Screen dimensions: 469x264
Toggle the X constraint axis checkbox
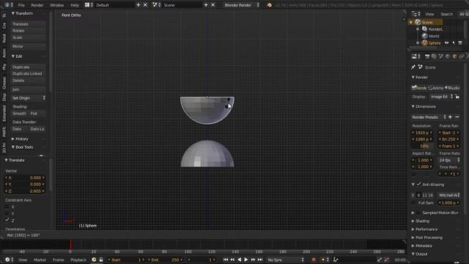coord(7,207)
